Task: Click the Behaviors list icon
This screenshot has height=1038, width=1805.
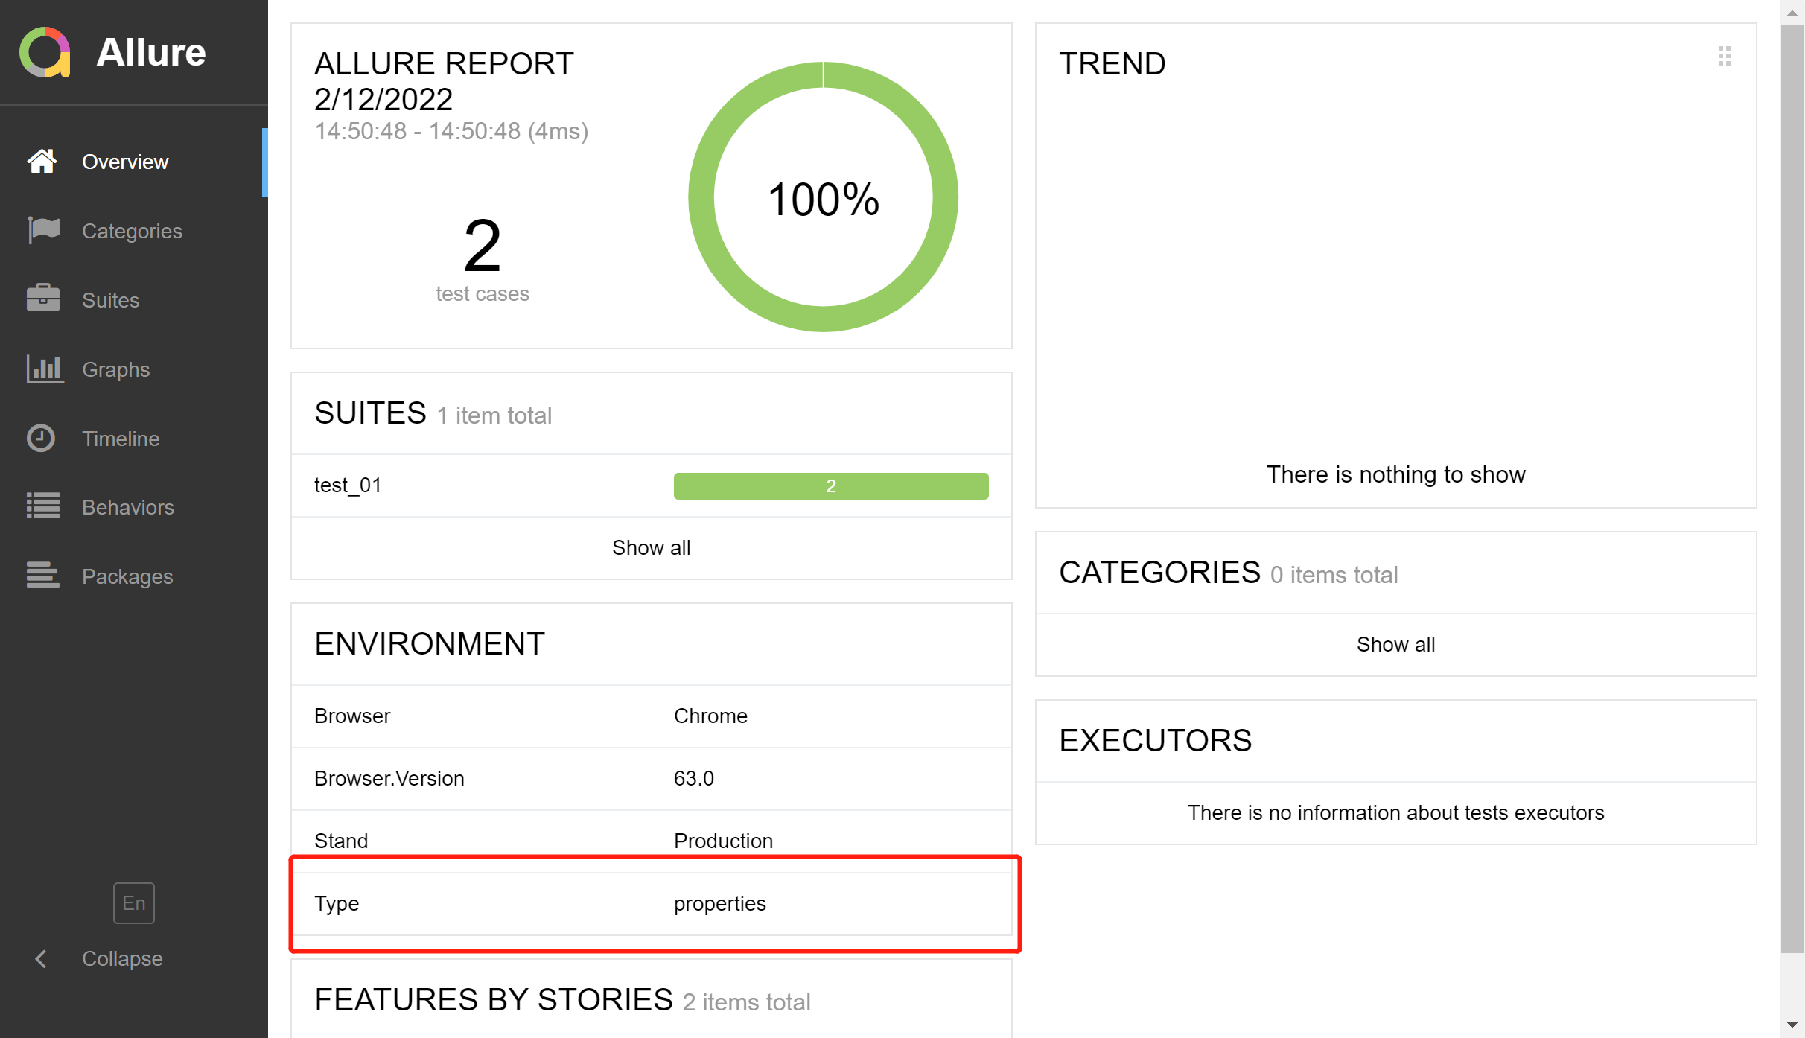Action: click(x=43, y=506)
